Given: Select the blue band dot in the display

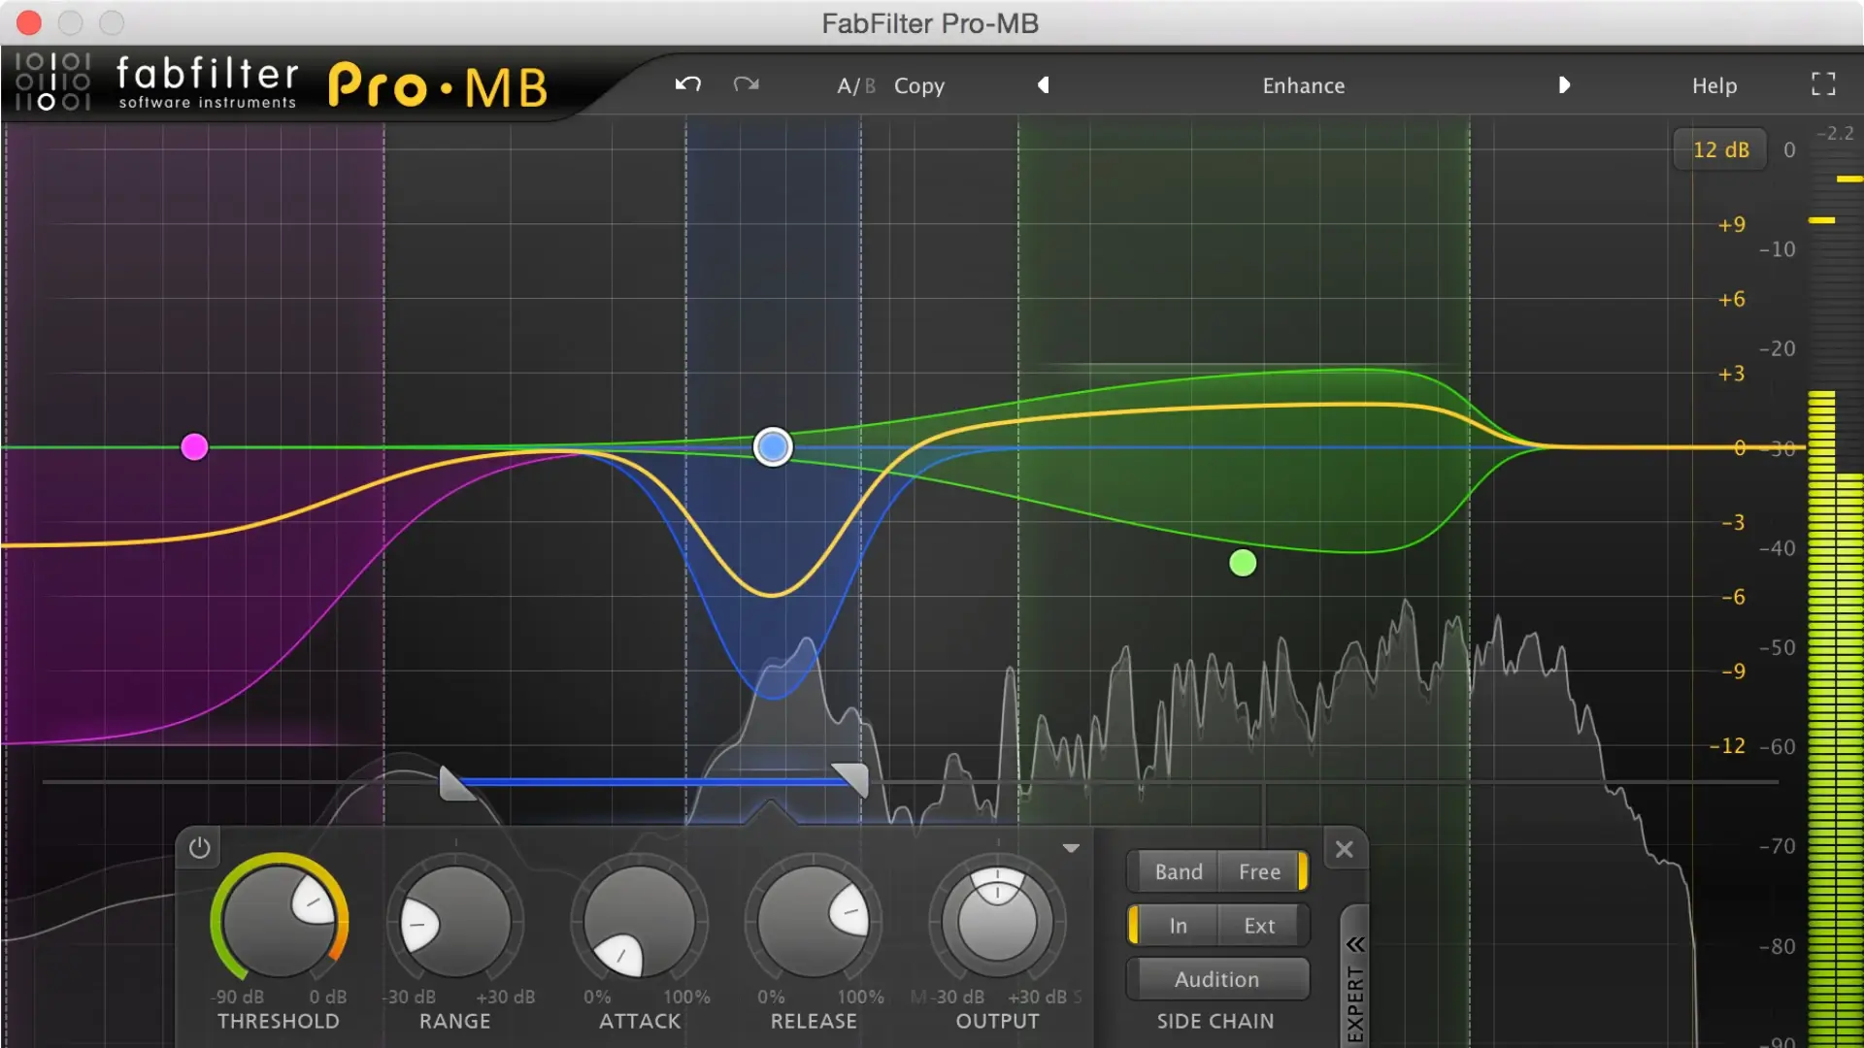Looking at the screenshot, I should pyautogui.click(x=772, y=446).
